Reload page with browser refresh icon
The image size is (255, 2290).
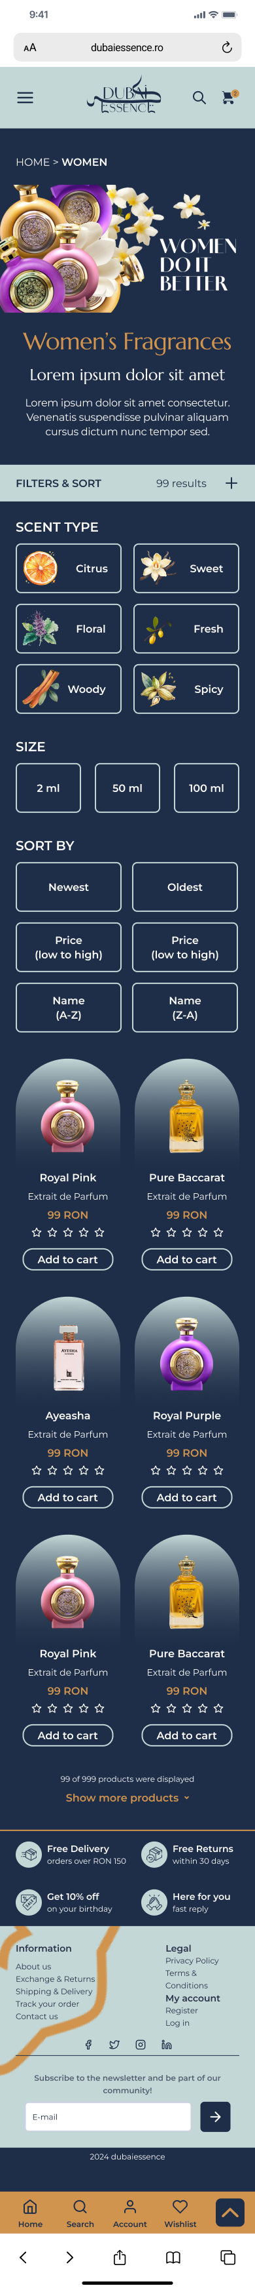(x=227, y=47)
